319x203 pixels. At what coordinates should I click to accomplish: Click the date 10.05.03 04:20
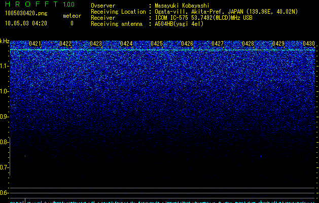point(26,23)
